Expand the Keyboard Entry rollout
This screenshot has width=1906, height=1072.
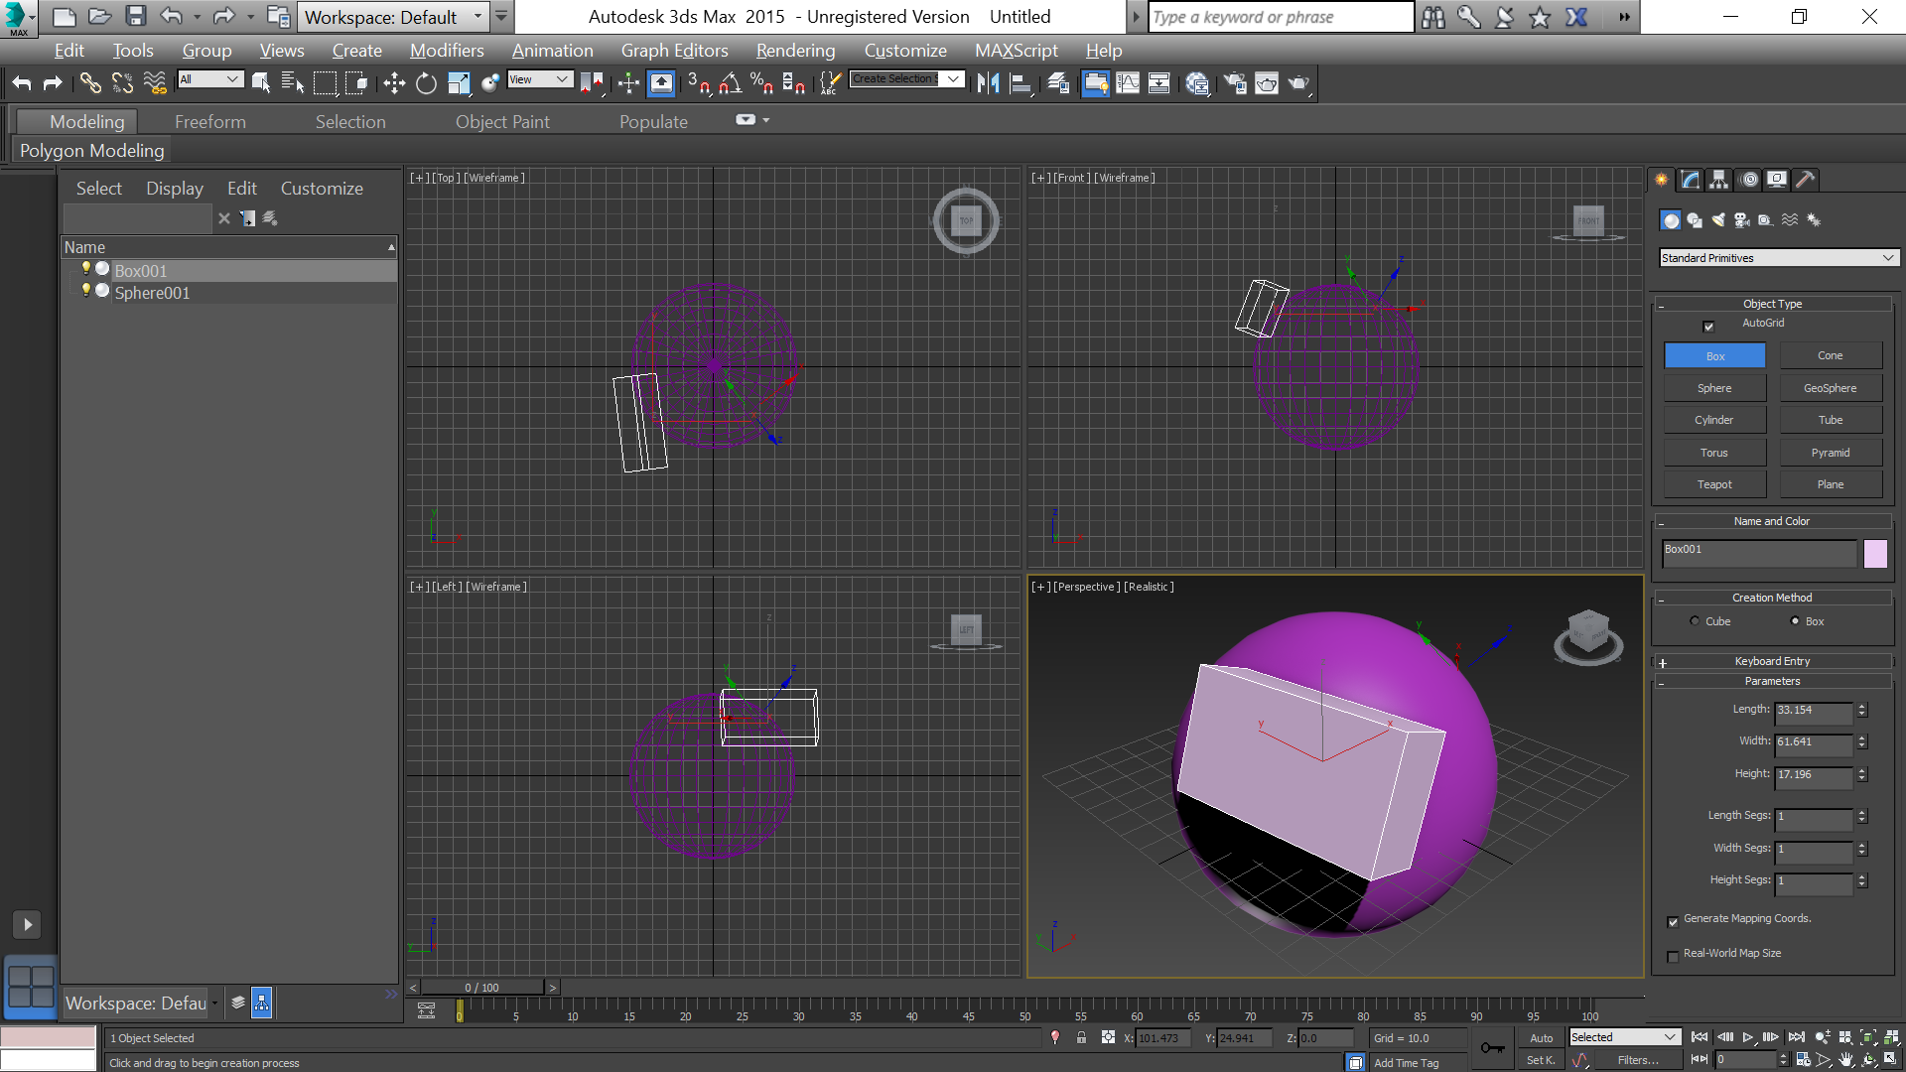pyautogui.click(x=1772, y=661)
